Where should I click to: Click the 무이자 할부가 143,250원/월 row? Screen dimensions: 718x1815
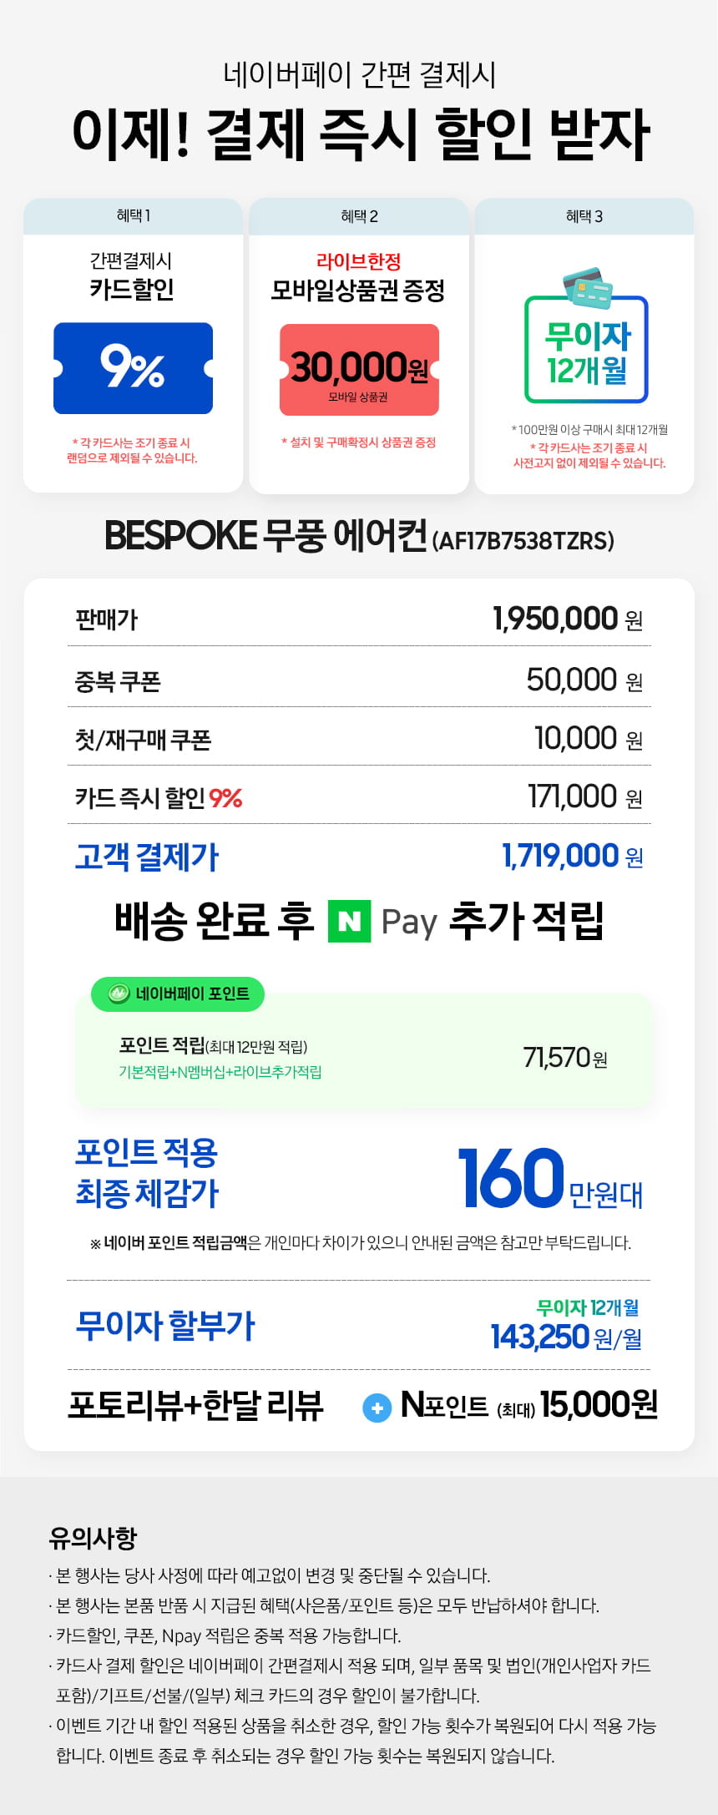tap(359, 1325)
